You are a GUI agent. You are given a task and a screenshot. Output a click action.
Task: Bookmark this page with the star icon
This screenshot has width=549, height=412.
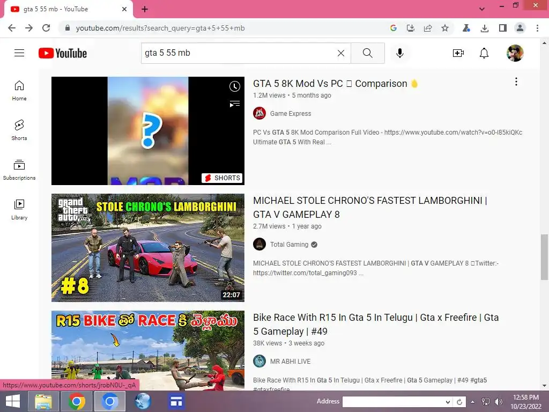click(x=444, y=28)
